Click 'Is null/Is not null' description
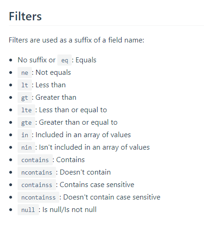The image size is (204, 230). point(69,210)
